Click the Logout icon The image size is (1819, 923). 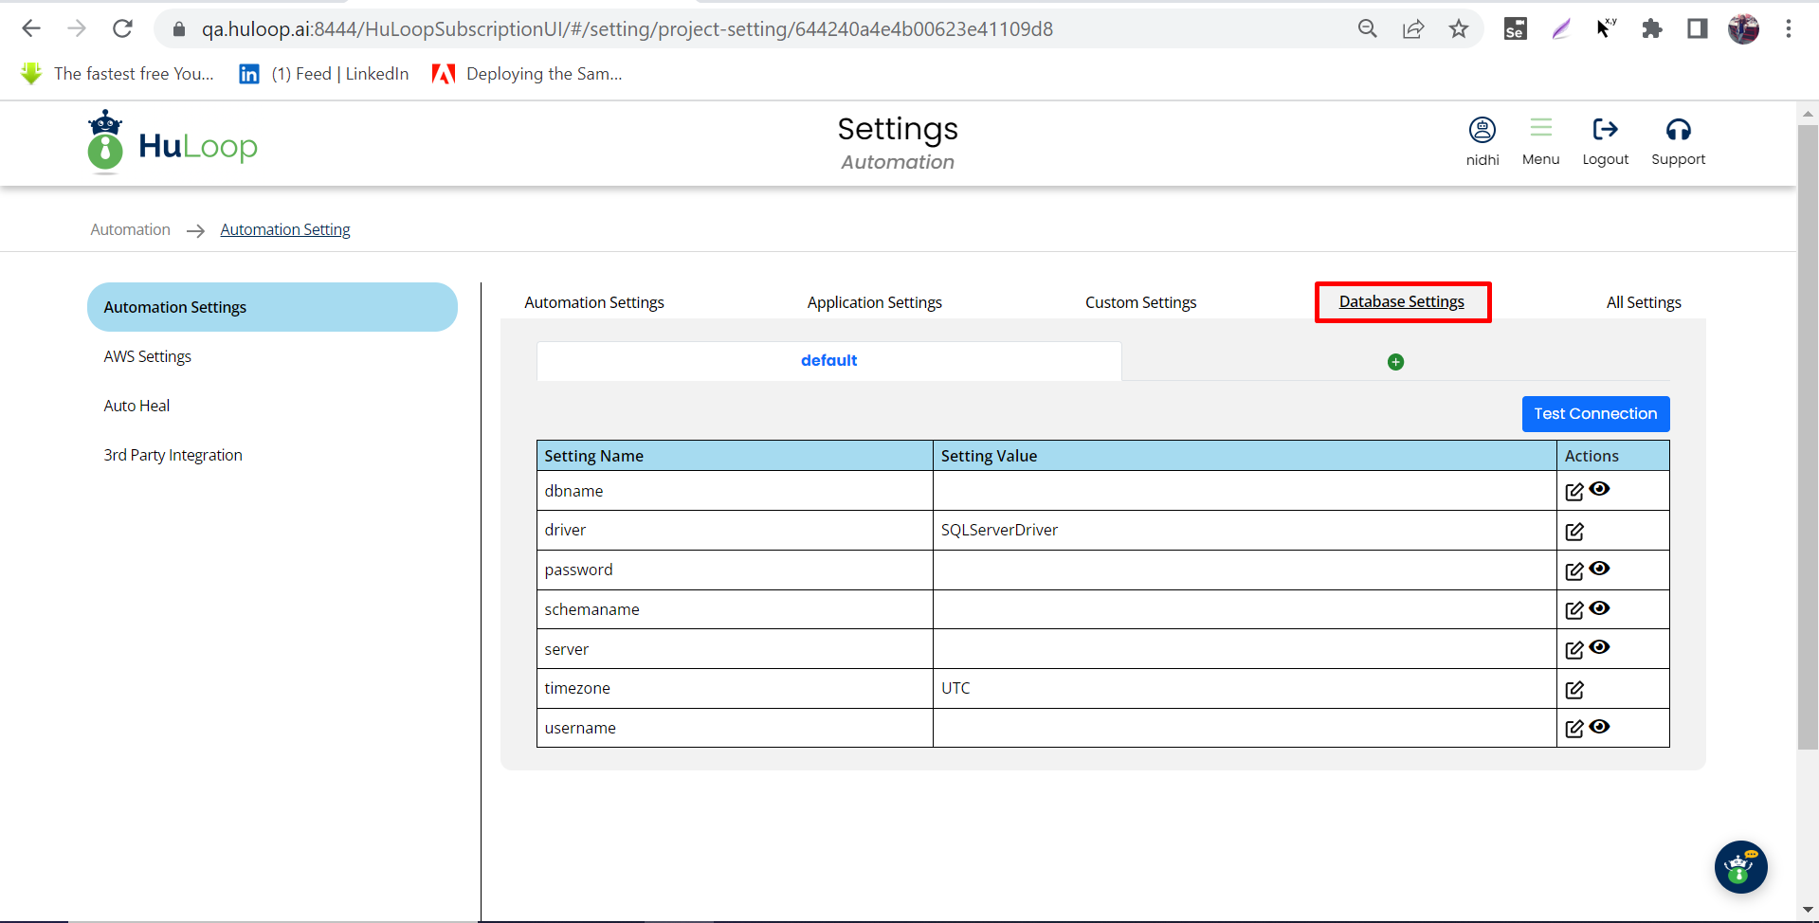click(x=1605, y=130)
